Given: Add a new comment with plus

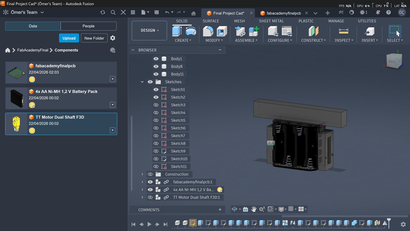Looking at the screenshot, I should (220, 210).
